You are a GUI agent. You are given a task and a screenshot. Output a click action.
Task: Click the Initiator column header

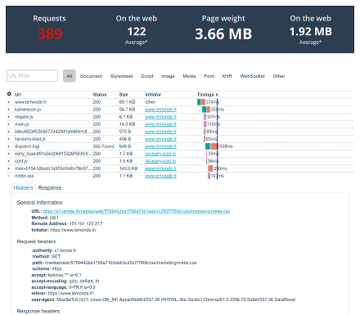point(153,94)
